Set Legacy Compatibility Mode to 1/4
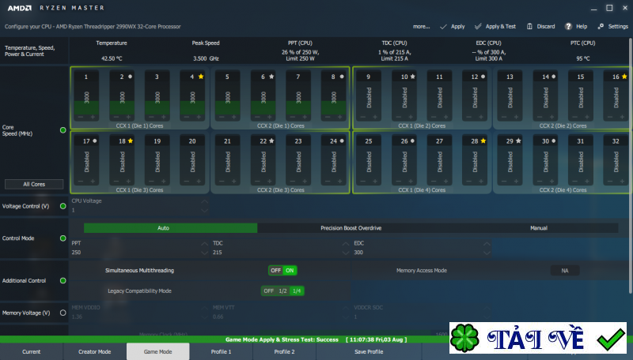 point(297,291)
